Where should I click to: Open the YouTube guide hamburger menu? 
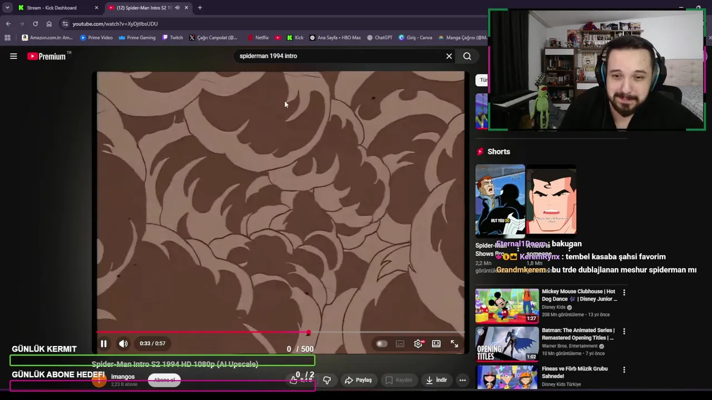pos(13,56)
